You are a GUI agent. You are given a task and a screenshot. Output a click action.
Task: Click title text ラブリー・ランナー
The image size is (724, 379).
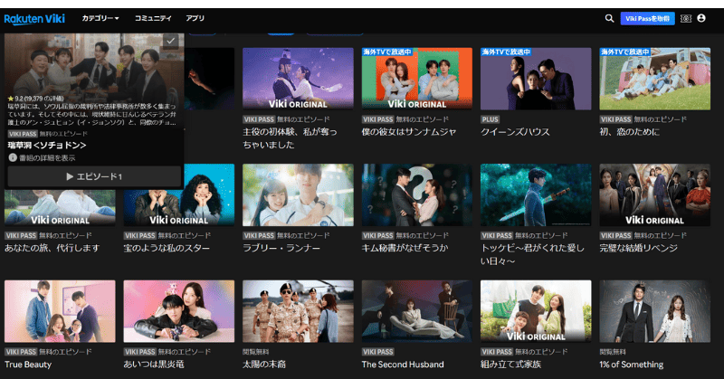pyautogui.click(x=281, y=248)
